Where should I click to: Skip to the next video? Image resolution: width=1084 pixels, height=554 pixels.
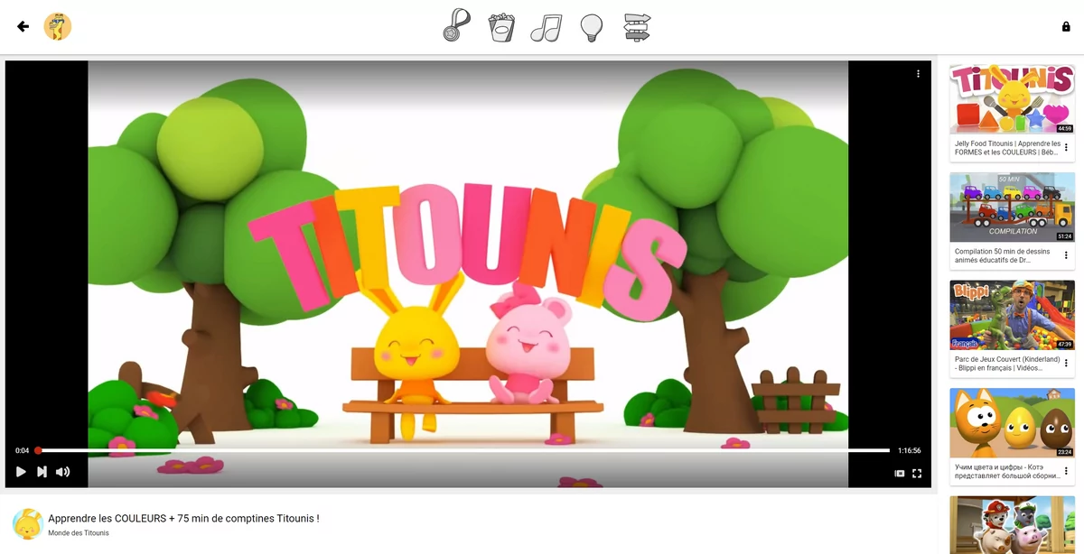[x=42, y=472]
